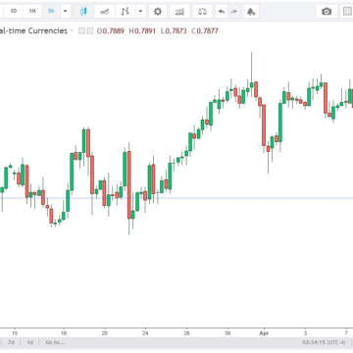Select the candlestick chart type icon
This screenshot has width=353, height=353.
click(x=83, y=12)
